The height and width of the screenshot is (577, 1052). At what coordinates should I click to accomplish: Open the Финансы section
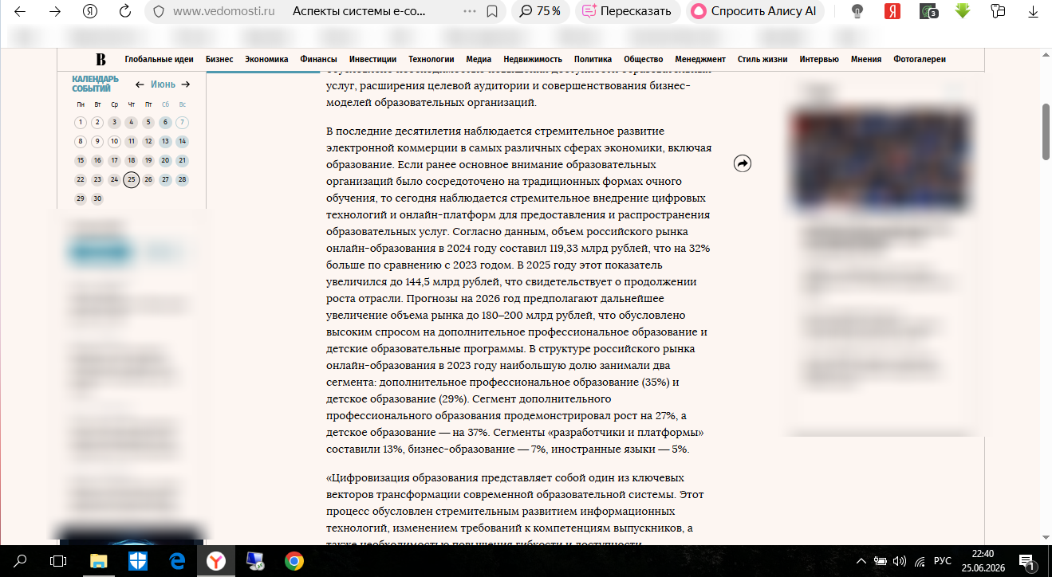318,59
